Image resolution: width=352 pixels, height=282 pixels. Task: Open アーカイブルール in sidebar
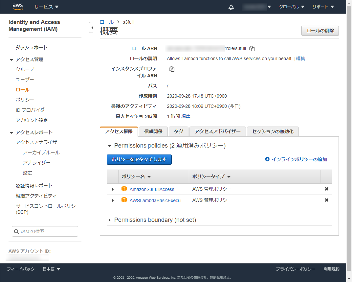[41, 153]
